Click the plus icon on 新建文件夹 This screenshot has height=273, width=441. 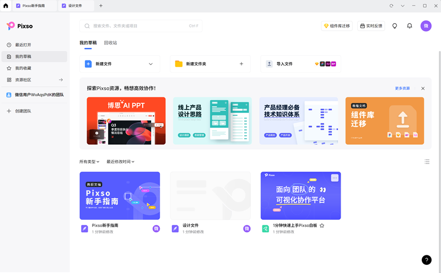(x=241, y=64)
